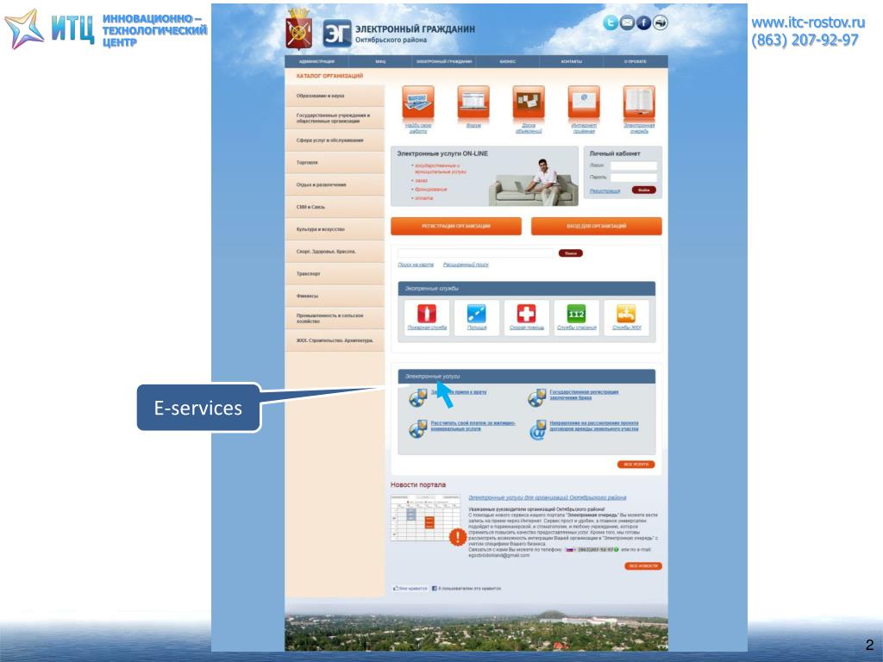Open 'Государственная регистрация заключения брака' link
This screenshot has width=883, height=662.
(x=584, y=395)
